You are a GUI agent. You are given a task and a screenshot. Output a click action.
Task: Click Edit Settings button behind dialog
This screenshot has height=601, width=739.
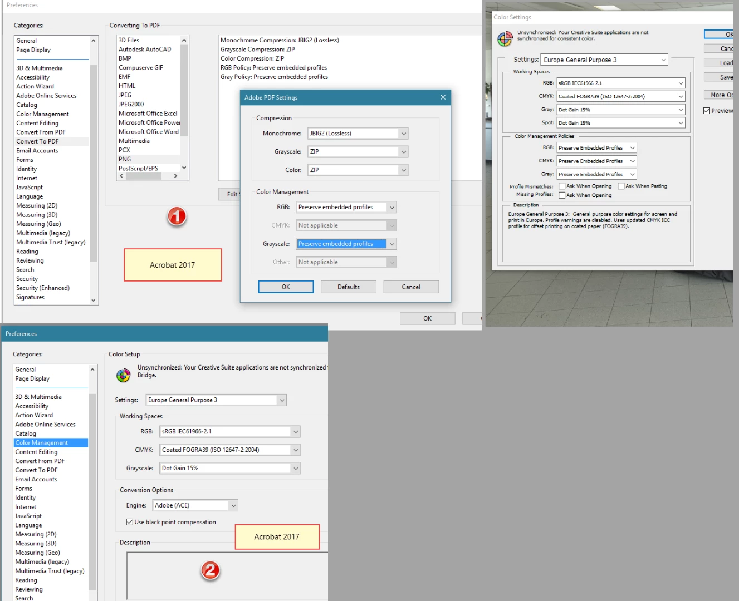[229, 194]
